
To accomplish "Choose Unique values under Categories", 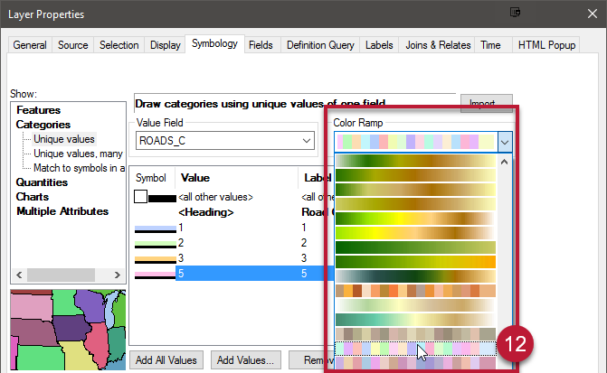I will point(64,139).
